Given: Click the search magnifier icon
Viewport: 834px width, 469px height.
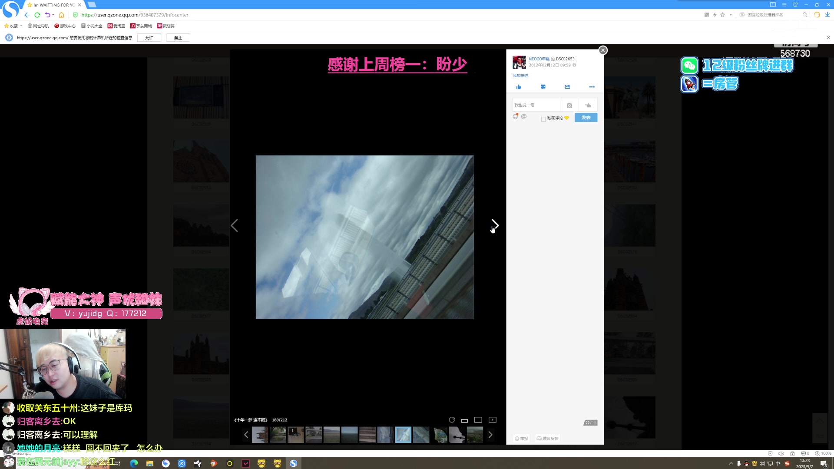Looking at the screenshot, I should coord(805,15).
